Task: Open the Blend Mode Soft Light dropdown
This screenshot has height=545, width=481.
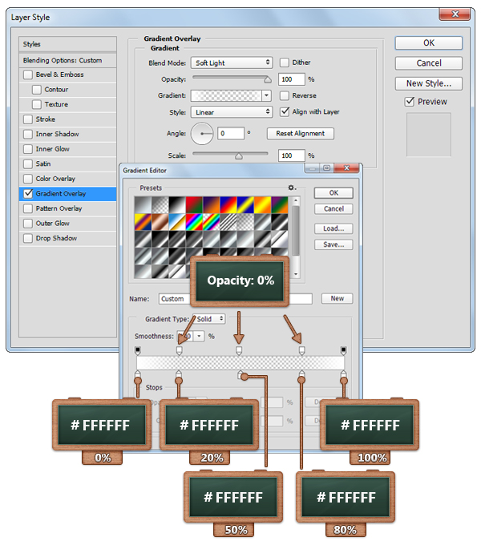Action: [x=232, y=63]
